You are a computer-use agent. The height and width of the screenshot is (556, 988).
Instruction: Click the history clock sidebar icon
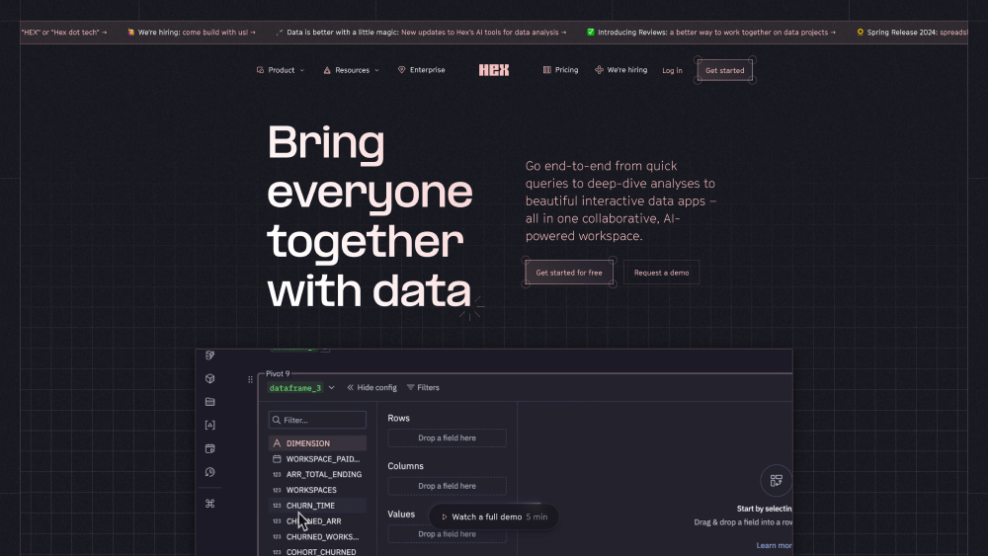[209, 472]
